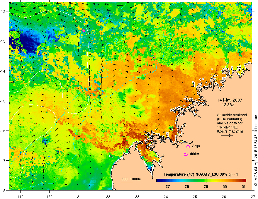This screenshot has height=199, width=258.
Task: Click the cyan isobath legend line
Action: coord(127,182)
